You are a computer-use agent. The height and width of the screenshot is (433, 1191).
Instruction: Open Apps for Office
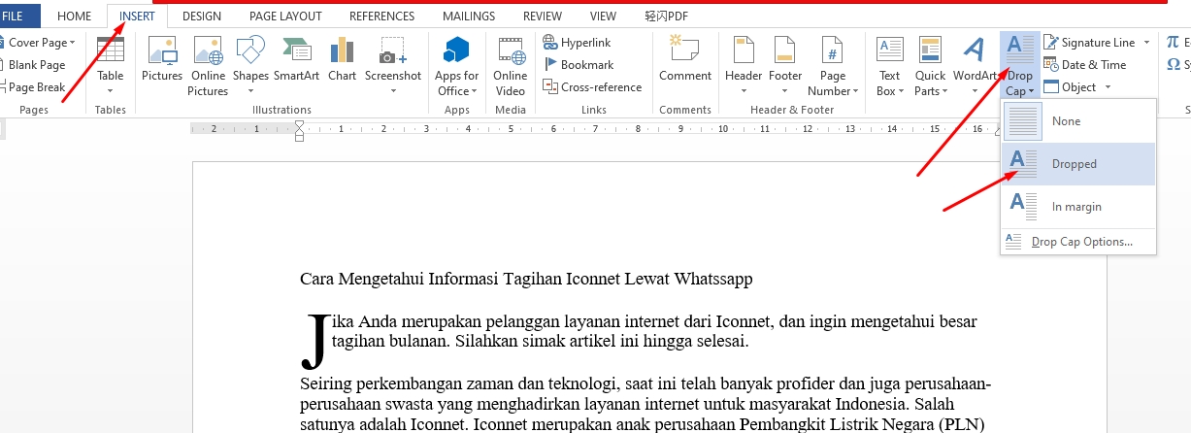[456, 66]
